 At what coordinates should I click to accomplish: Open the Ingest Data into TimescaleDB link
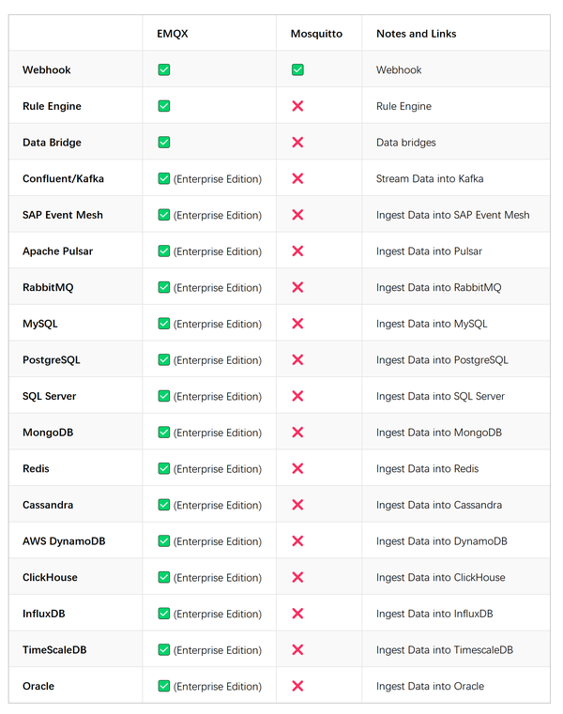pos(445,650)
